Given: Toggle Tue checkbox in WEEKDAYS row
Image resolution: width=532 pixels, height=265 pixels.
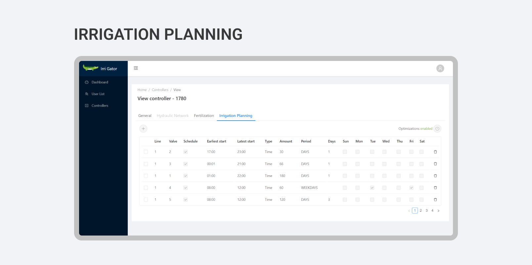Looking at the screenshot, I should point(372,187).
